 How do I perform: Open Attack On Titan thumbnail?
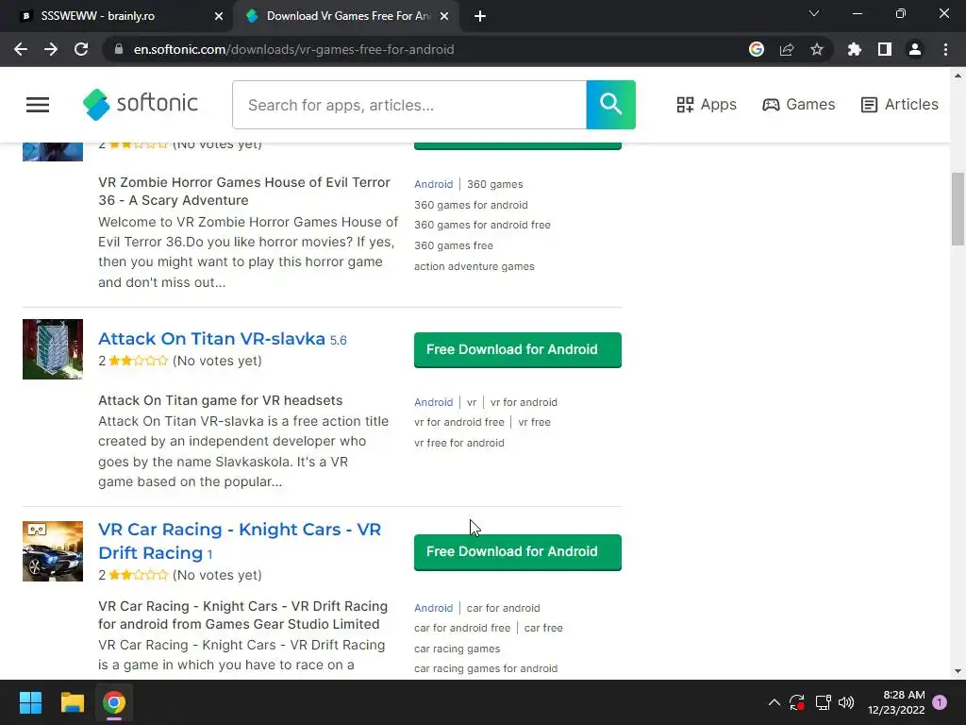pos(53,349)
